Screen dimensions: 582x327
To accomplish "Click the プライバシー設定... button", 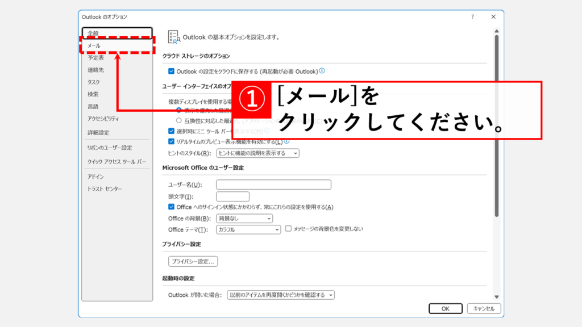I will click(193, 261).
